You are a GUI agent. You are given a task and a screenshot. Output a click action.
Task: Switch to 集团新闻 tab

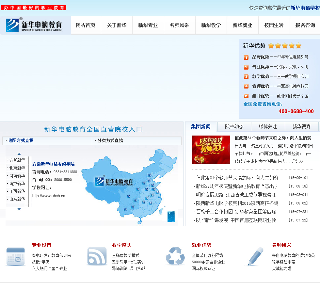point(201,126)
